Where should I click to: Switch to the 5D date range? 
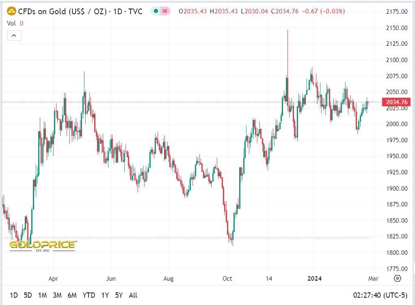(28, 295)
